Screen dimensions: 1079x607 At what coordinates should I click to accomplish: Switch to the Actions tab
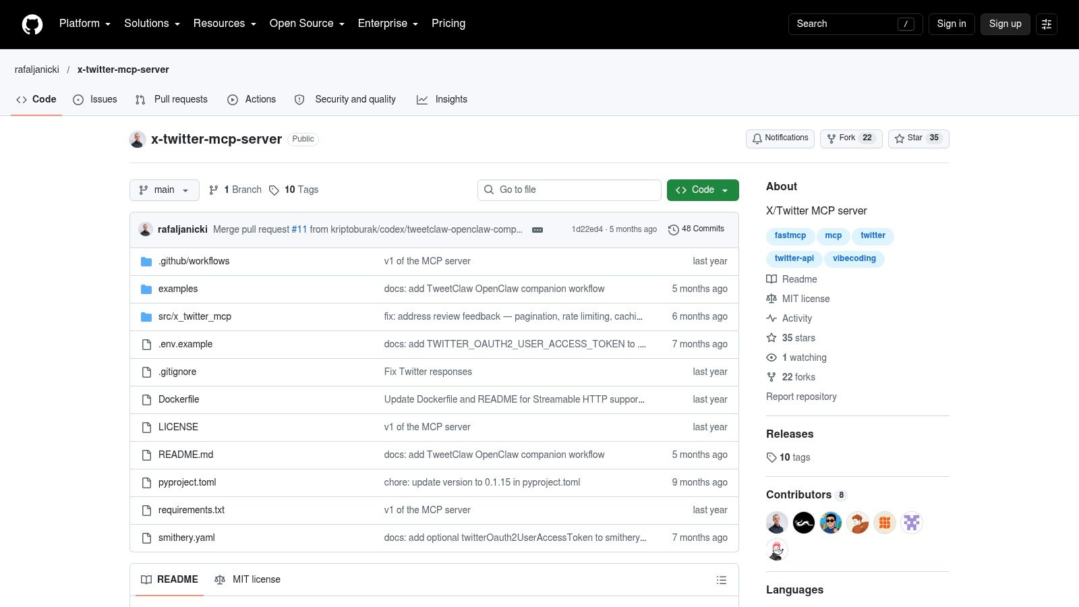[252, 100]
